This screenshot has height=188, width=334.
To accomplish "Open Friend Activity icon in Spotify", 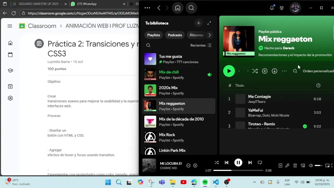I will tap(282, 8).
